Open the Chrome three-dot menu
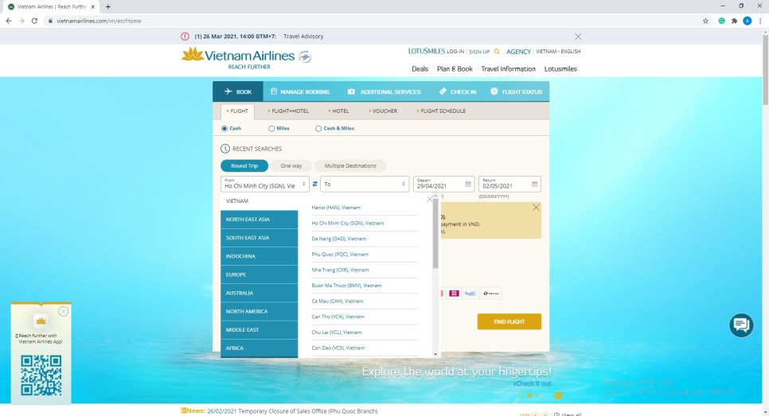Screen dimensions: 769x416 pos(761,21)
